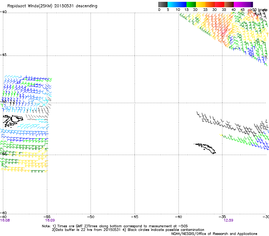Click the dark purple 45-50 knots legend color
Image resolution: width=269 pixels, height=236 pixels.
248,4
